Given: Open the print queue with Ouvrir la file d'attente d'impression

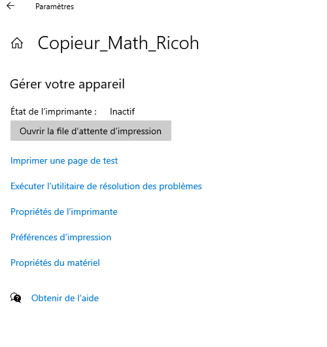Looking at the screenshot, I should click(x=91, y=131).
